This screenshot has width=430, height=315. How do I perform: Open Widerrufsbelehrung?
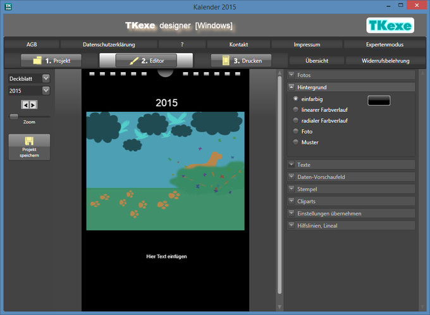click(x=386, y=61)
